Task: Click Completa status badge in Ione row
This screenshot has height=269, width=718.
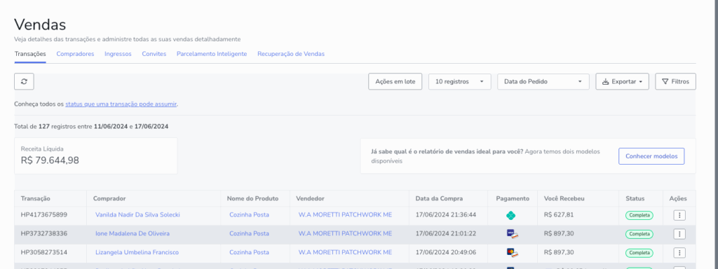Action: pos(639,234)
